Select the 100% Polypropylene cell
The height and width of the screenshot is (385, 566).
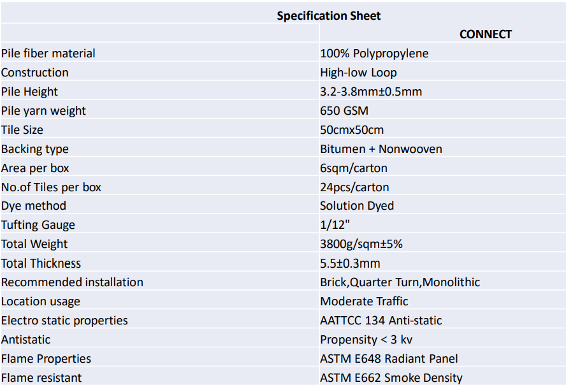374,54
